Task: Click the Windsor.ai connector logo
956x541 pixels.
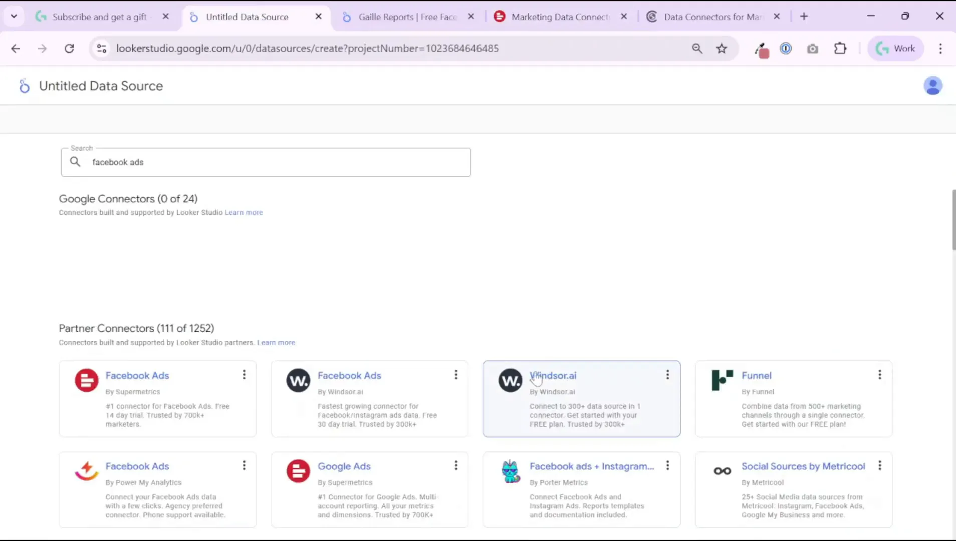Action: [x=510, y=380]
